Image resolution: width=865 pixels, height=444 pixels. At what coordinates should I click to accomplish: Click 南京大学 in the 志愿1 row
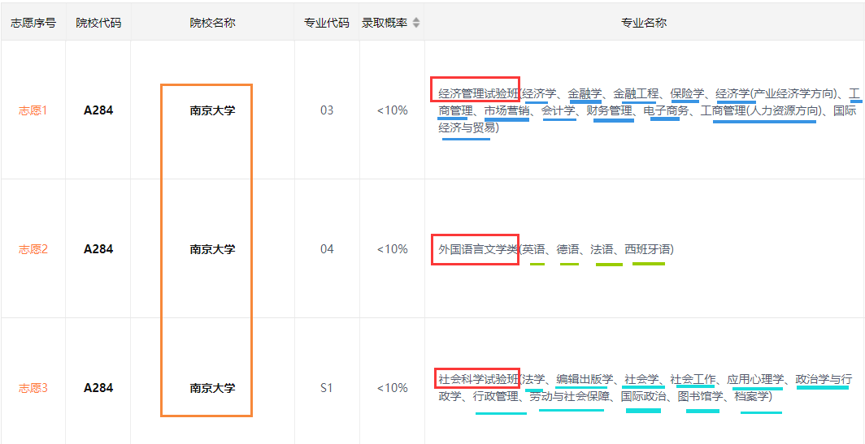(212, 110)
